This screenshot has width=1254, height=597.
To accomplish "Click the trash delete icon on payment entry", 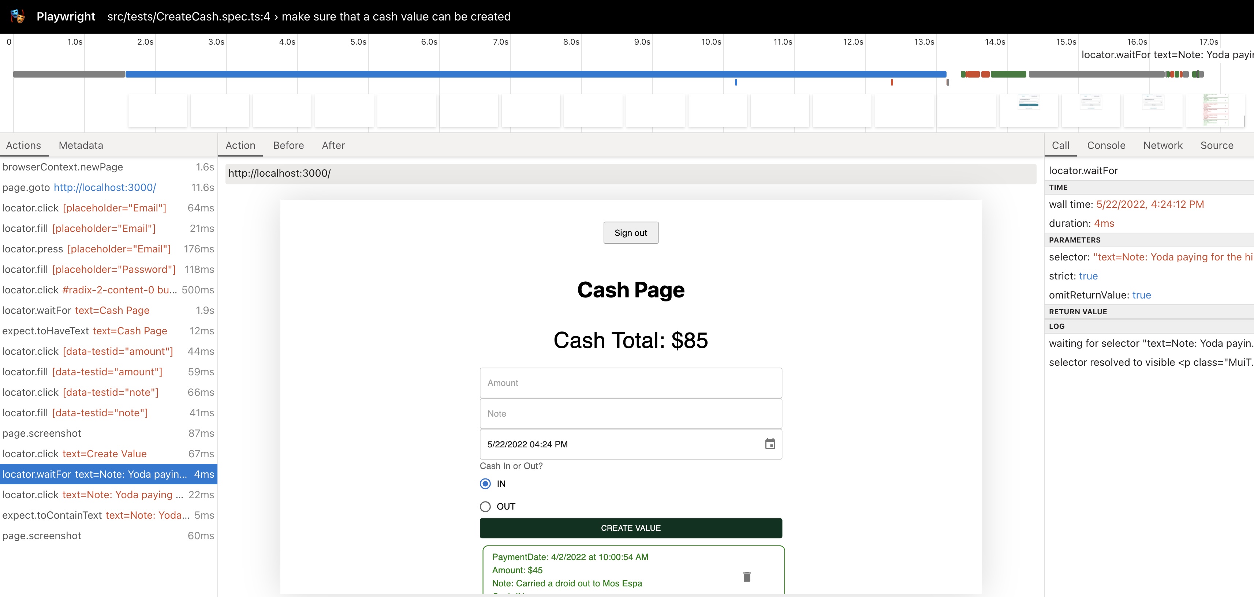I will tap(747, 577).
